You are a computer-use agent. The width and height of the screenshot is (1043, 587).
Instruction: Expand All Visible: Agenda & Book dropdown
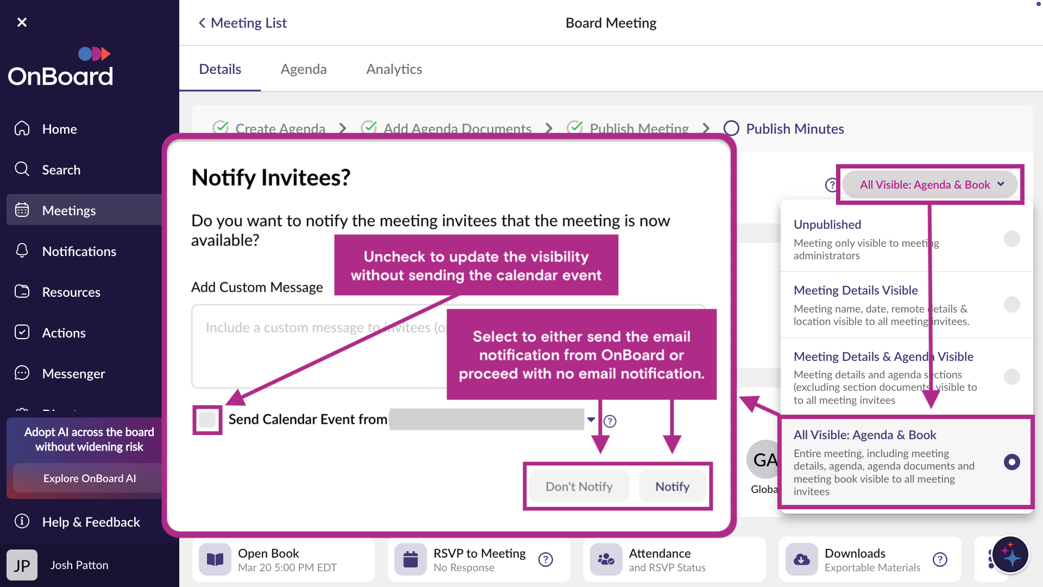[x=930, y=185]
